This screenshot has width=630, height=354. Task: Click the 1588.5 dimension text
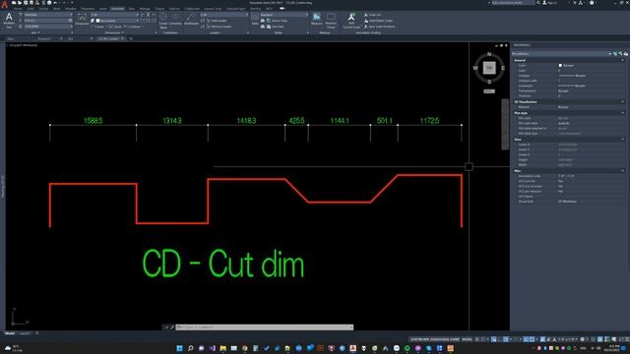94,120
